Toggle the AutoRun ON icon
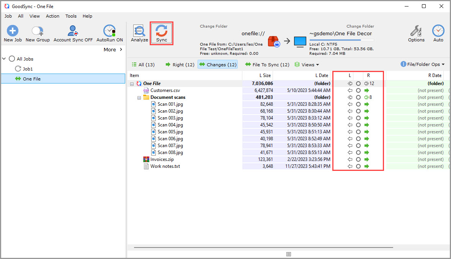Viewport: 451px width, 259px height. point(109,31)
